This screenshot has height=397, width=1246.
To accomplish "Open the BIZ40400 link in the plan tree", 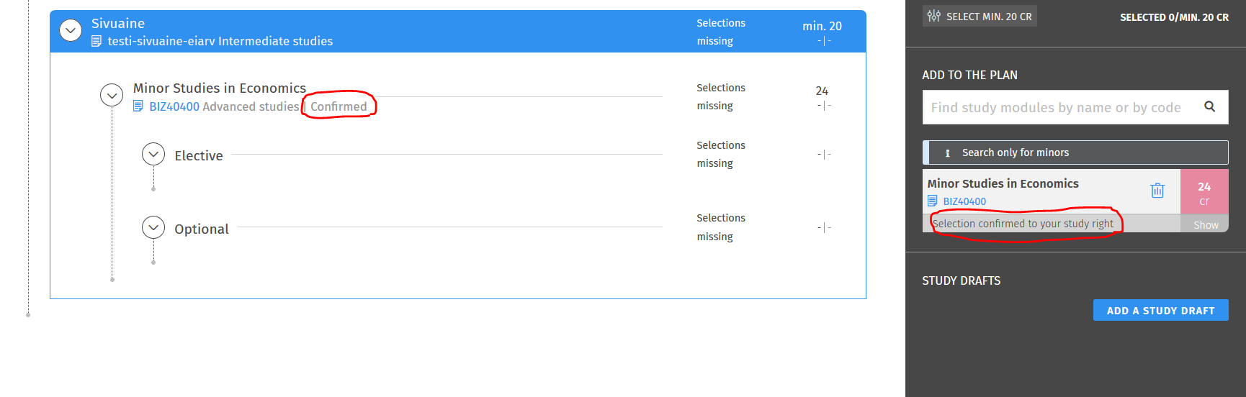I will 174,106.
